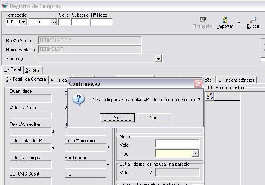Open the Multa Tipo dropdown
The width and height of the screenshot is (265, 185).
click(195, 153)
